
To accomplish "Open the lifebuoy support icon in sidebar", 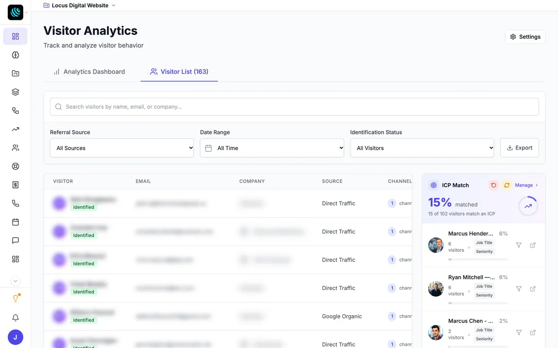I will click(15, 166).
